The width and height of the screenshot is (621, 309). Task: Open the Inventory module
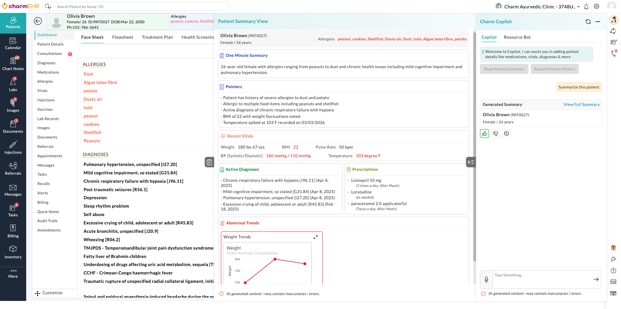click(13, 253)
